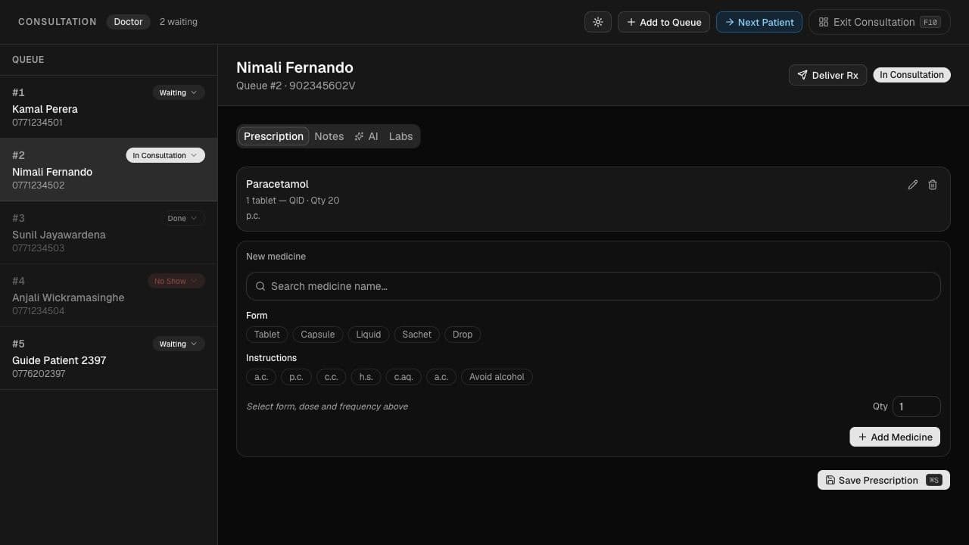Select Drop form chip

(463, 335)
